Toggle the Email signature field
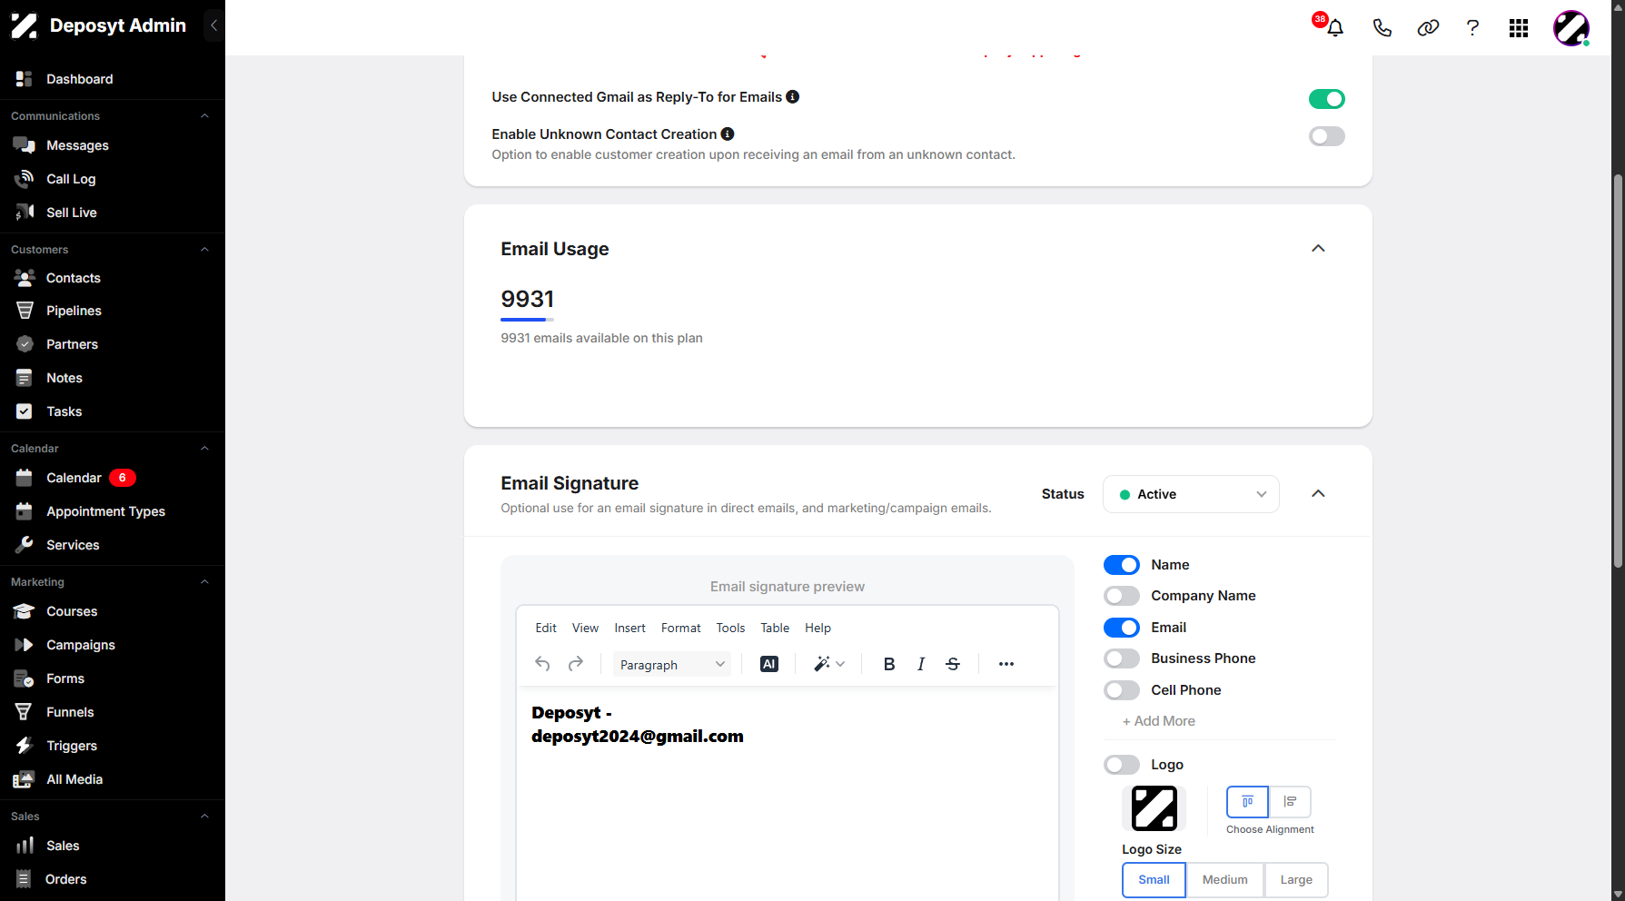The height and width of the screenshot is (901, 1625). pyautogui.click(x=1122, y=628)
